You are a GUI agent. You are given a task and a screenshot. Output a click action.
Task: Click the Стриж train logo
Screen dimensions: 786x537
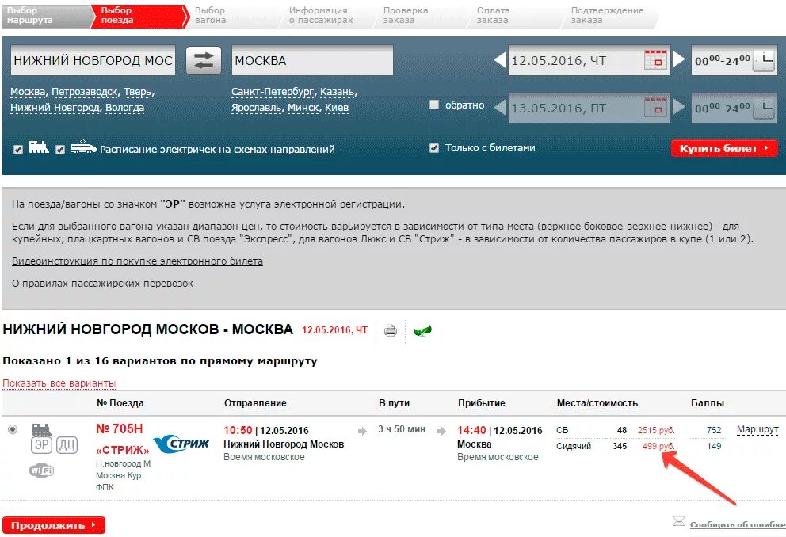pos(181,444)
